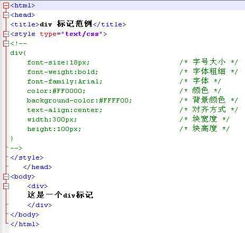Click the '-->' comment end line
The width and height of the screenshot is (245, 233).
[16, 148]
